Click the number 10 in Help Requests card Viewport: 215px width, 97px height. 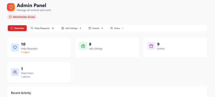(23, 44)
